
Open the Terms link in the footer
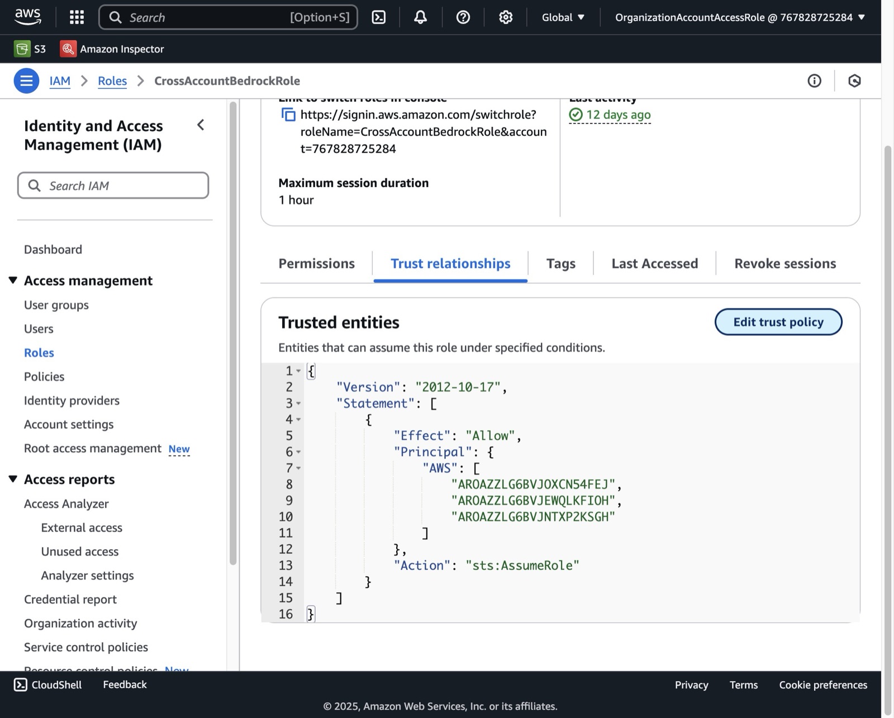tap(744, 685)
